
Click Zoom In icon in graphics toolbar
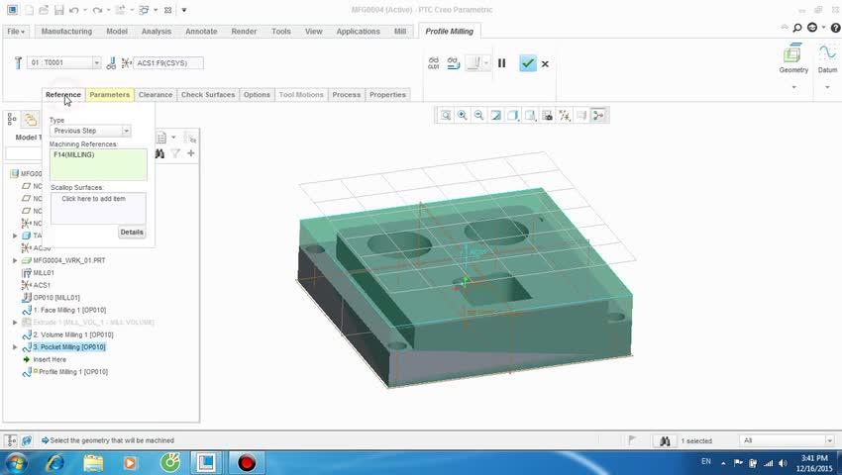click(x=463, y=116)
